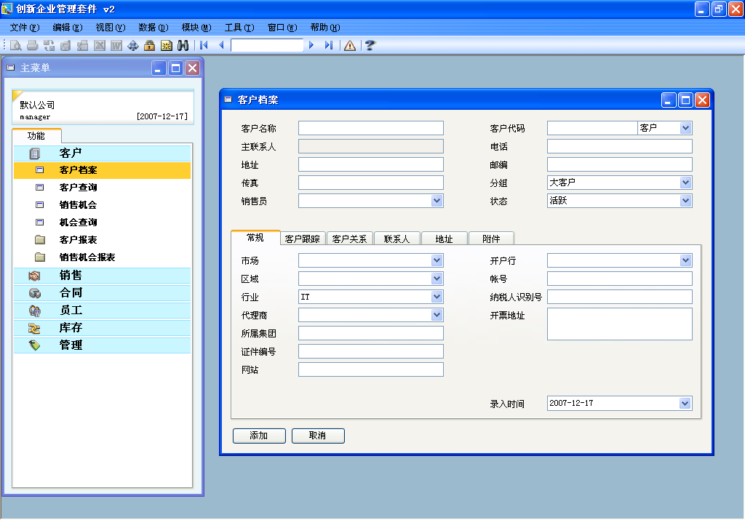
Task: Open the 销售 section in main menu
Action: pos(71,276)
